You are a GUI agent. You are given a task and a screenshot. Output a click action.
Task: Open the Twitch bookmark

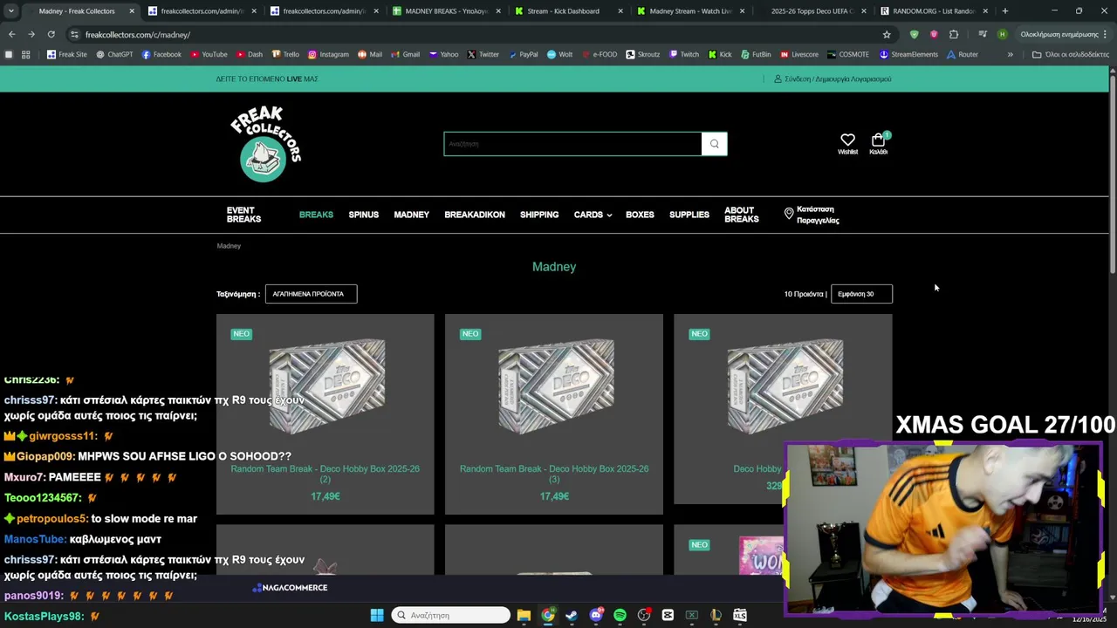[x=684, y=54]
